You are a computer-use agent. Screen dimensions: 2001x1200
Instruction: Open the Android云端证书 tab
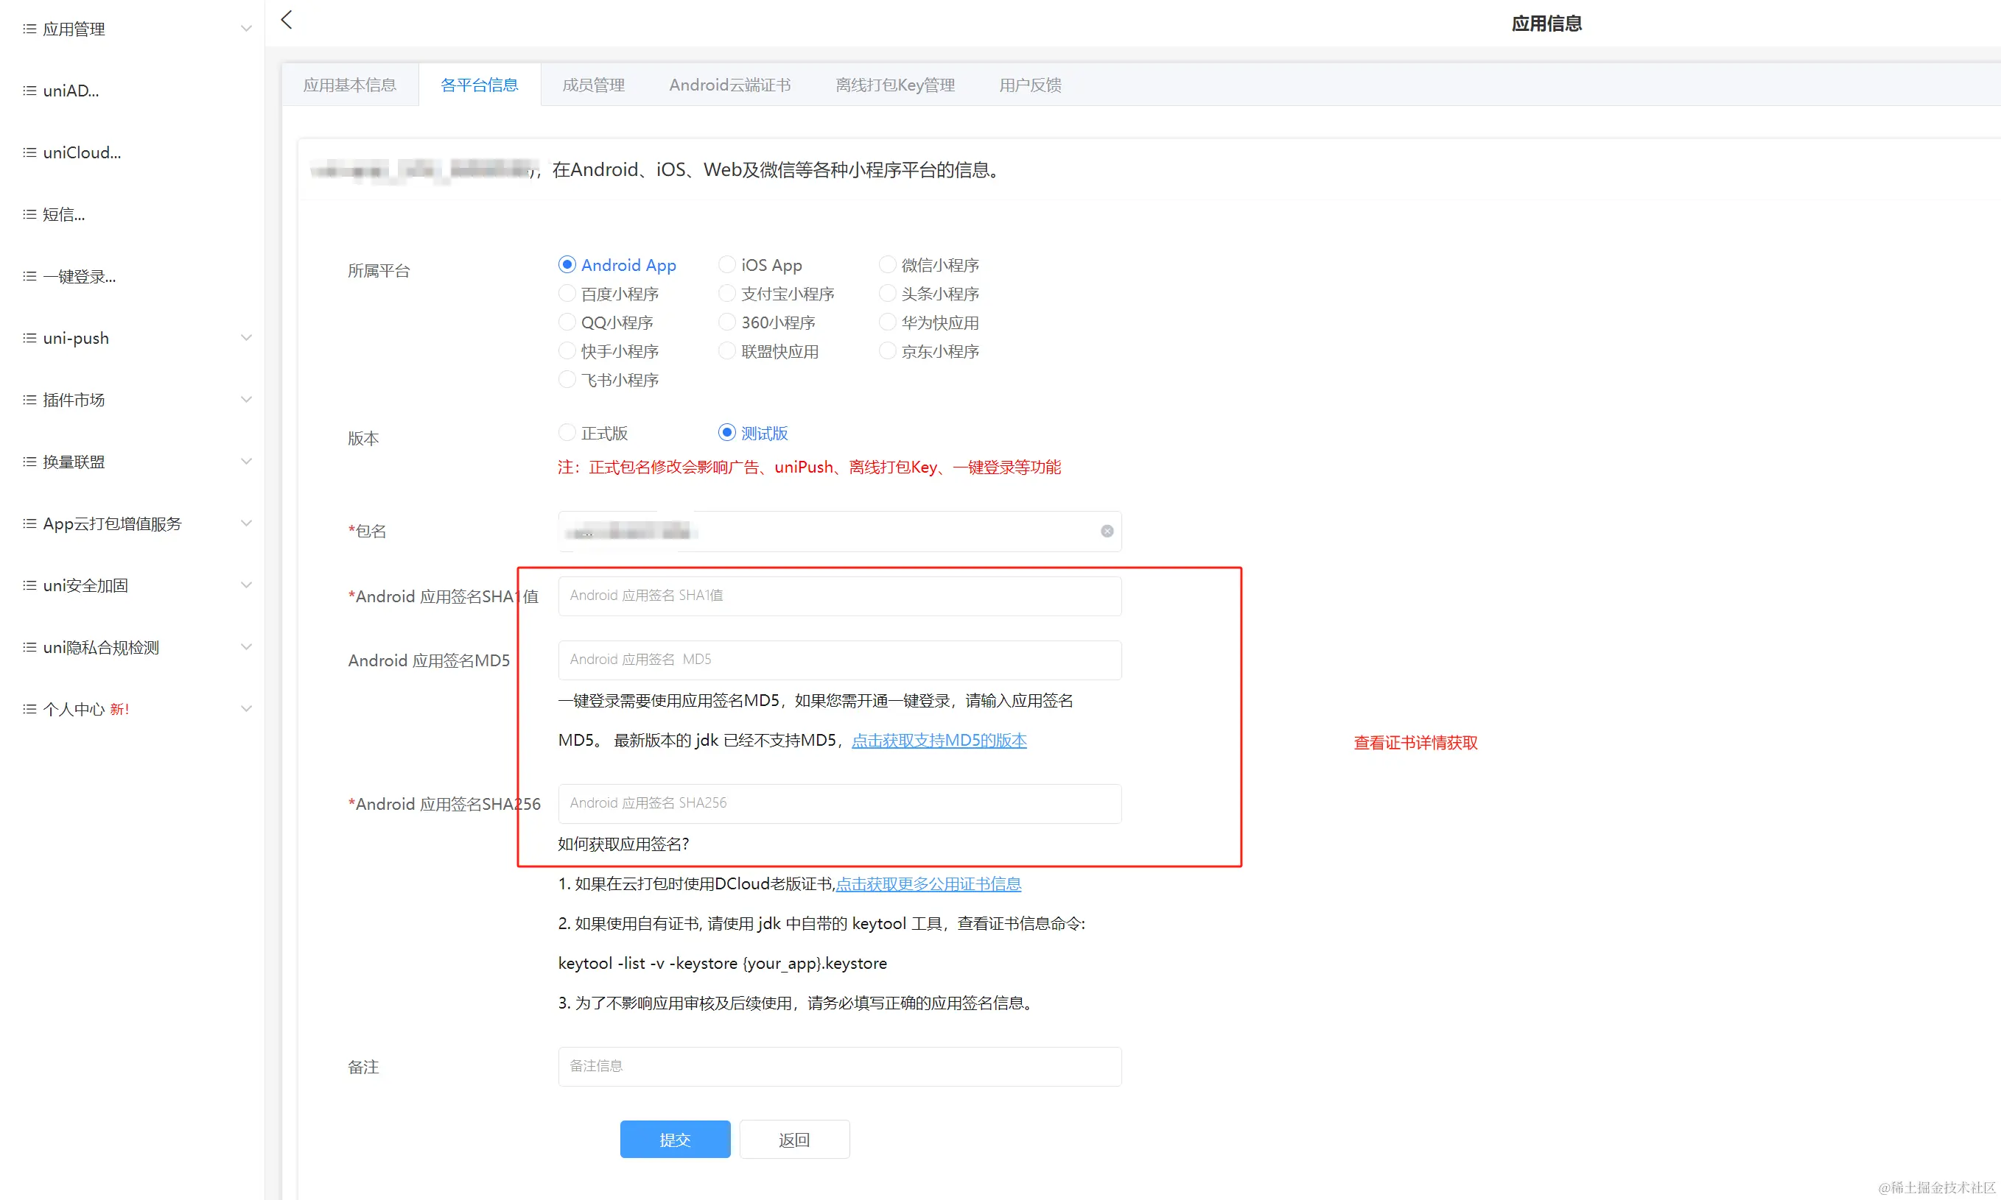pos(729,85)
